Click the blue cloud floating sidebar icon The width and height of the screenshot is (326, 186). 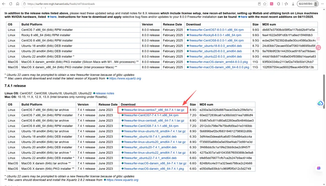coord(320,103)
